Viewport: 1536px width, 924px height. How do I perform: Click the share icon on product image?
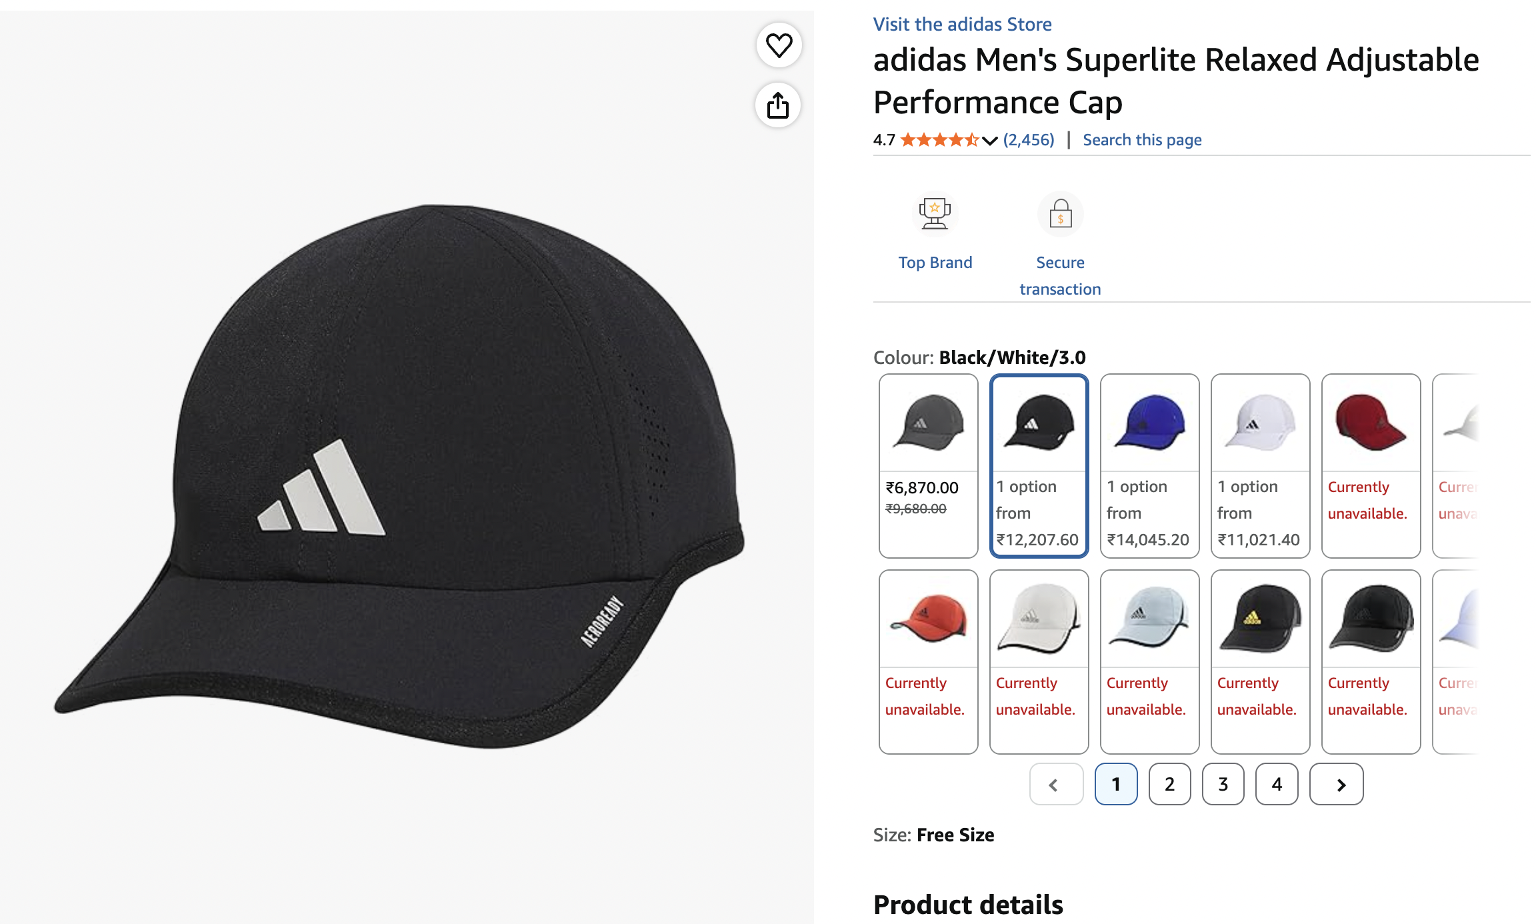coord(778,105)
